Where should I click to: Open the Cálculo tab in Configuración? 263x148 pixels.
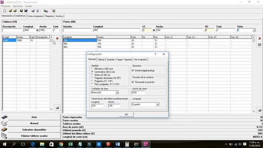[x=101, y=59]
